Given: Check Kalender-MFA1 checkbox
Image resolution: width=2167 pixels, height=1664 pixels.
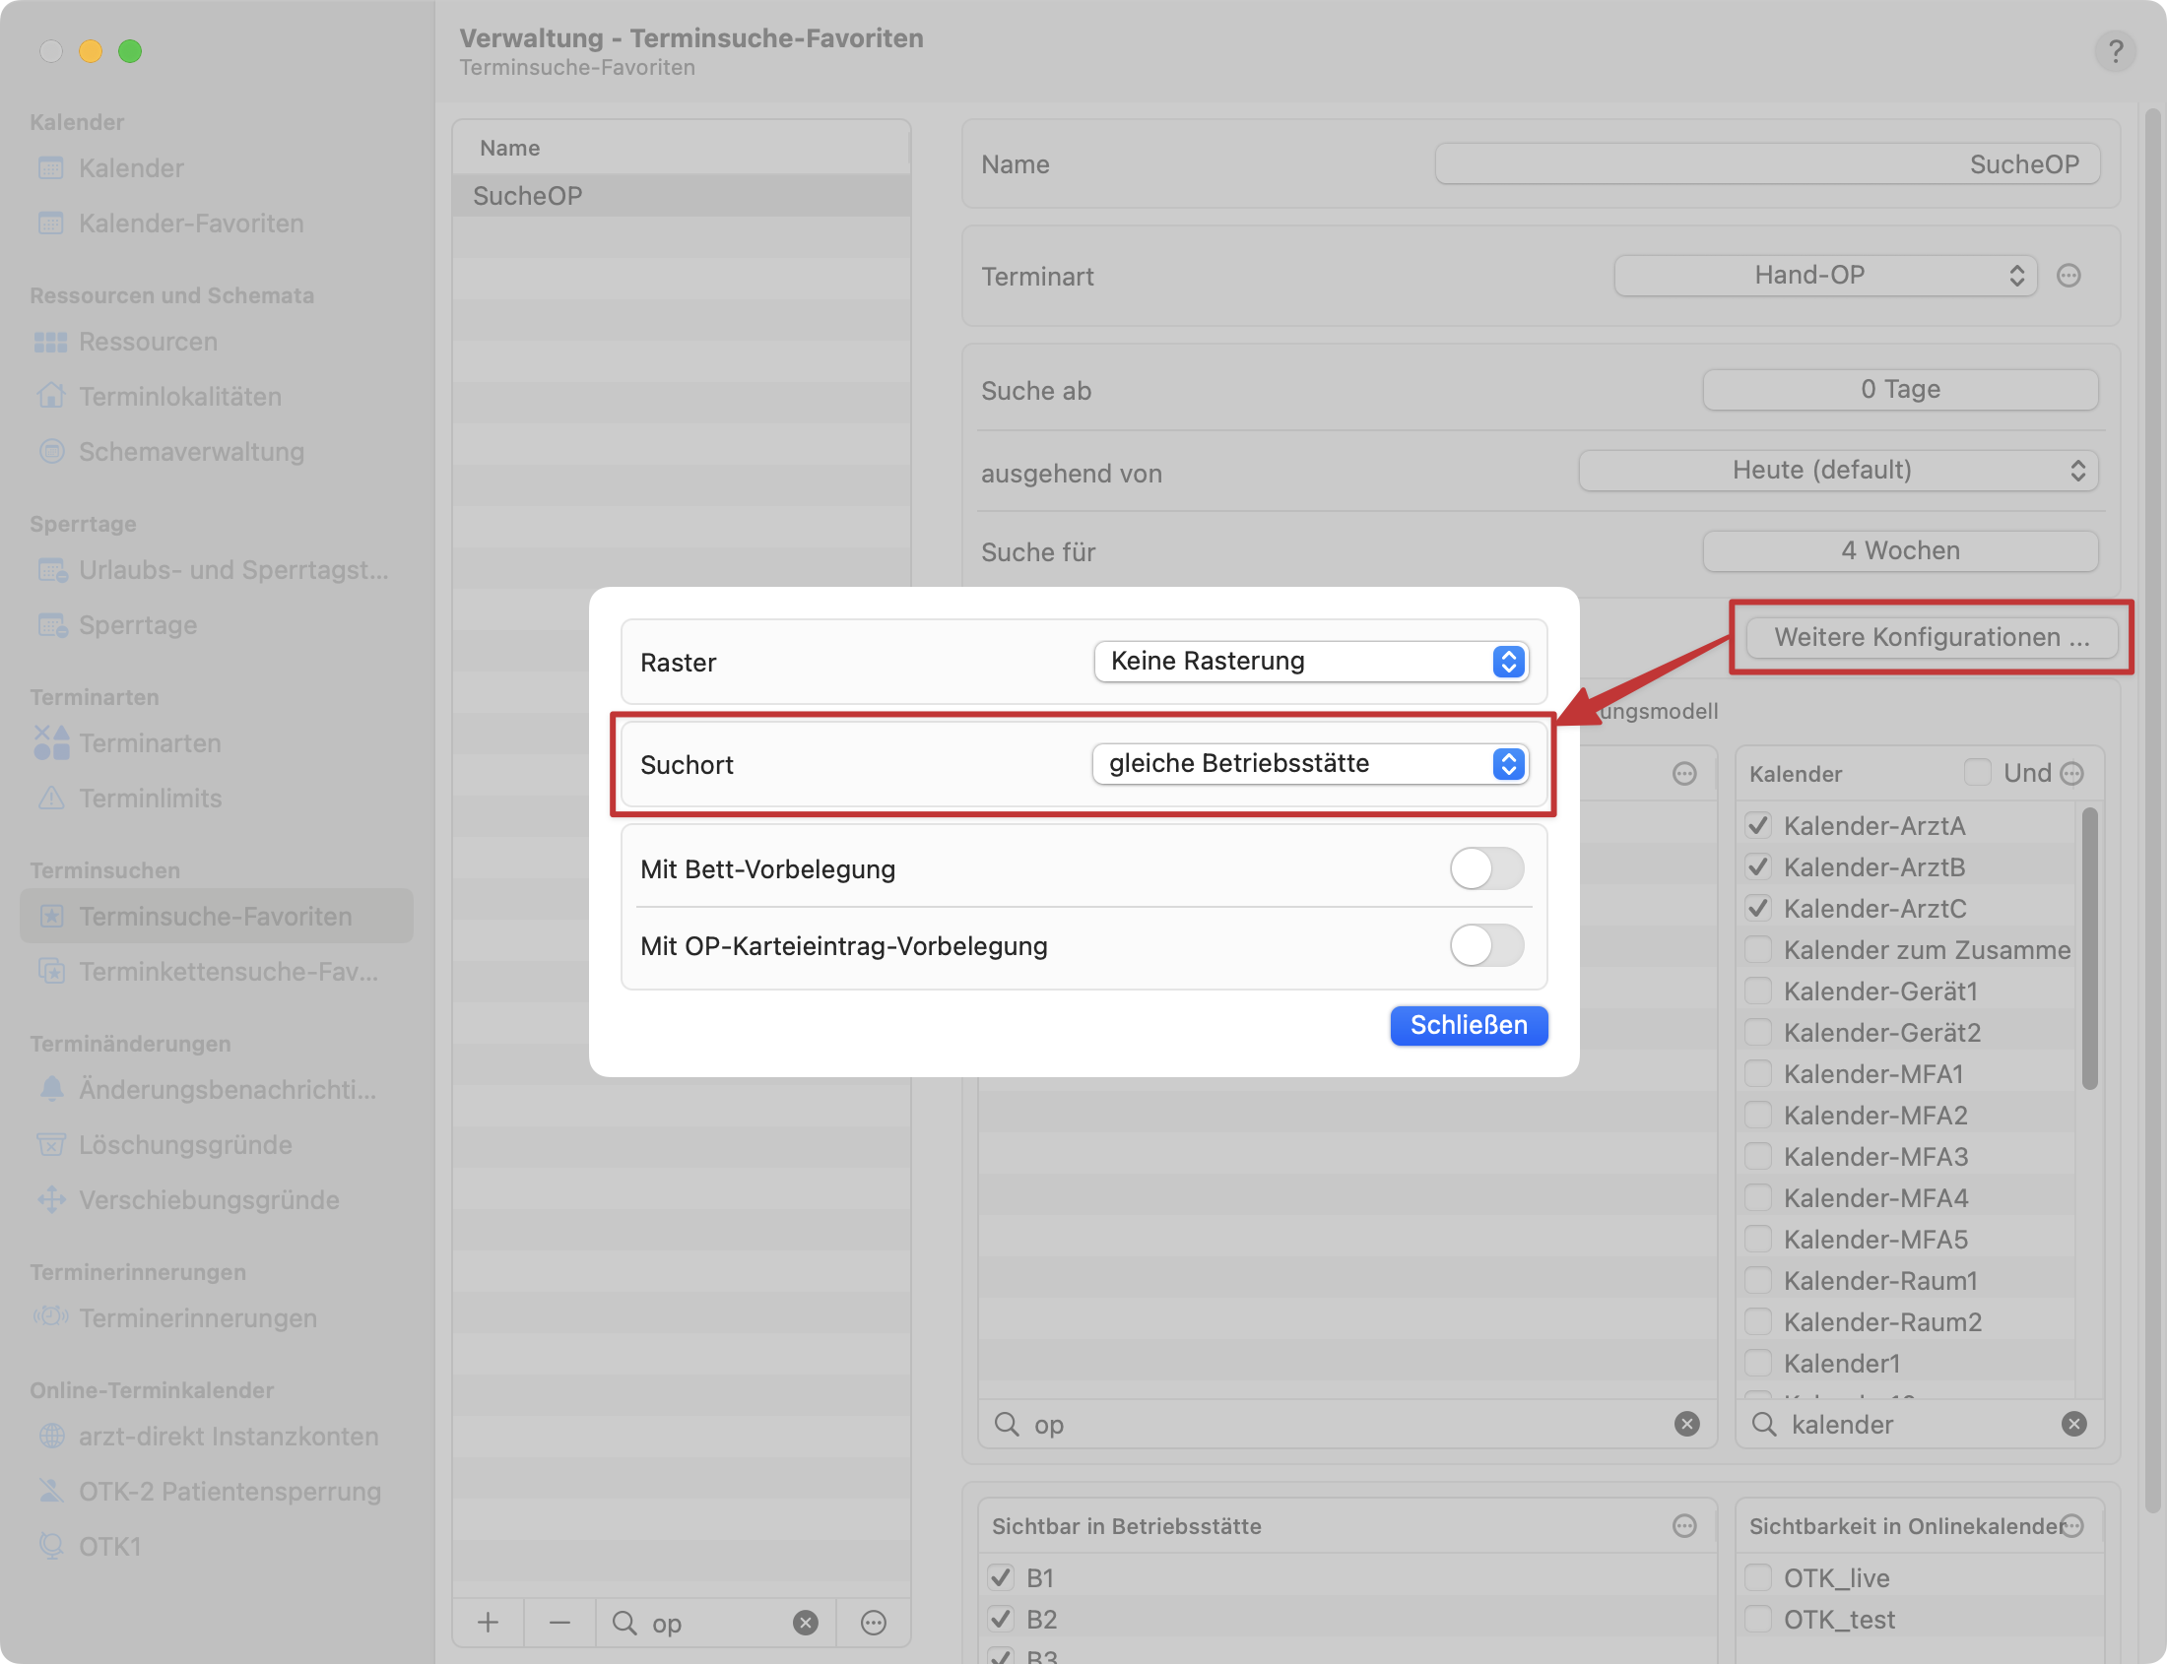Looking at the screenshot, I should pos(1758,1073).
